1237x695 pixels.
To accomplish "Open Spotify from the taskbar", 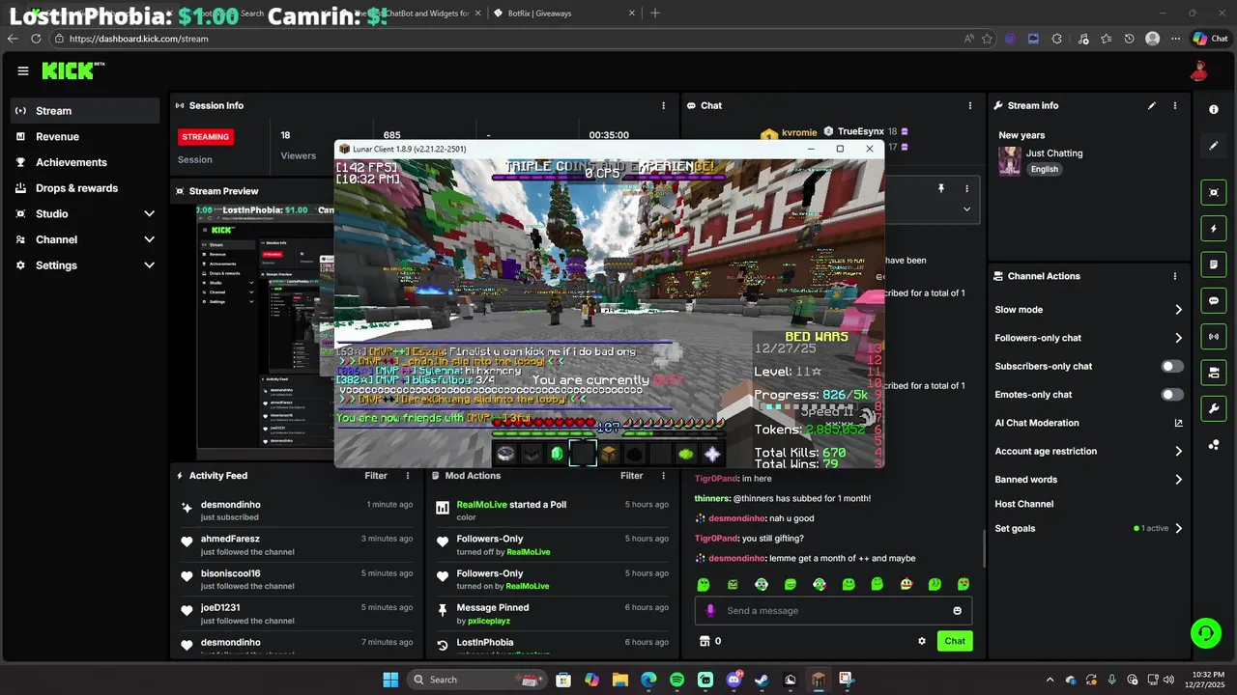I will pyautogui.click(x=676, y=680).
